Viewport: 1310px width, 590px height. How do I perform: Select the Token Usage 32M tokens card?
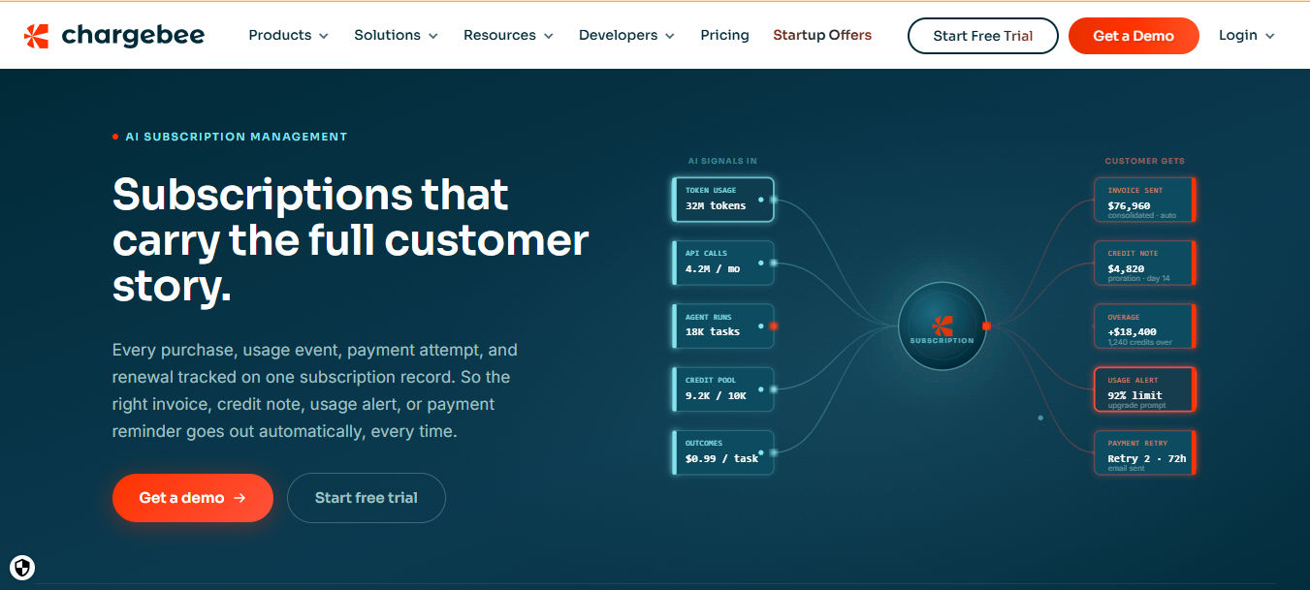[723, 200]
